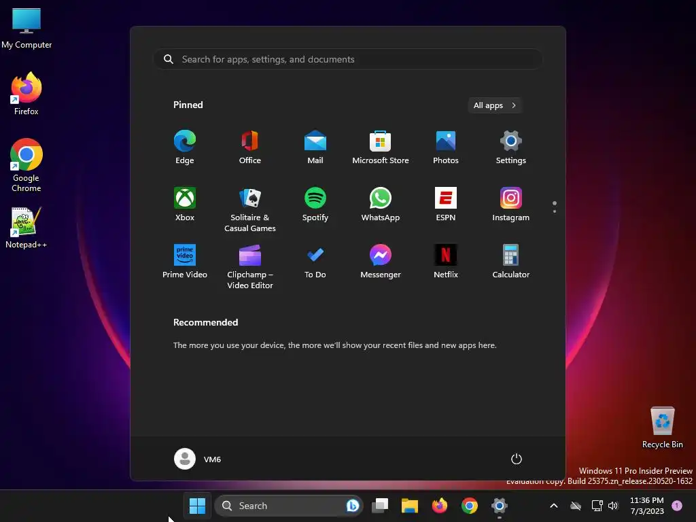Open Messenger
696x522 pixels.
[x=381, y=262]
